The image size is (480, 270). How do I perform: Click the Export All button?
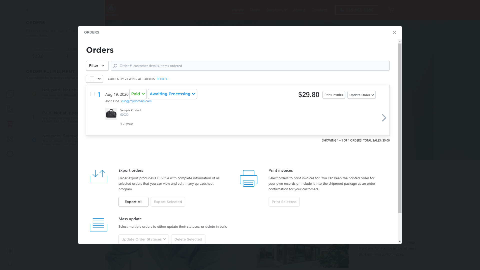tap(133, 202)
